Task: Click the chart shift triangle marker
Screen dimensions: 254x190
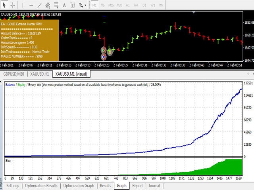Action: pyautogui.click(x=194, y=12)
